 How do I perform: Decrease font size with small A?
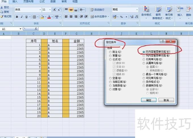click(59, 10)
